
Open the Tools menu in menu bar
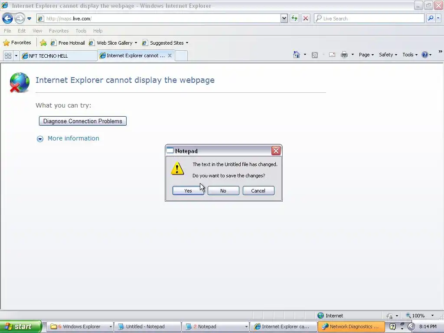81,31
